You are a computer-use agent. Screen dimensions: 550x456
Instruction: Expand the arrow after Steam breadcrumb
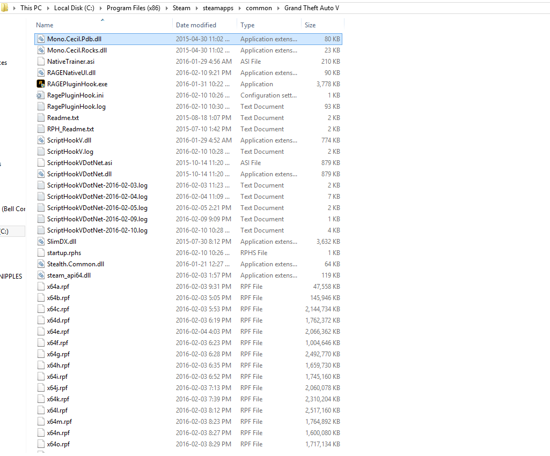pos(197,8)
